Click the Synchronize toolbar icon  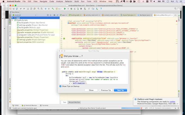(x=17, y=9)
